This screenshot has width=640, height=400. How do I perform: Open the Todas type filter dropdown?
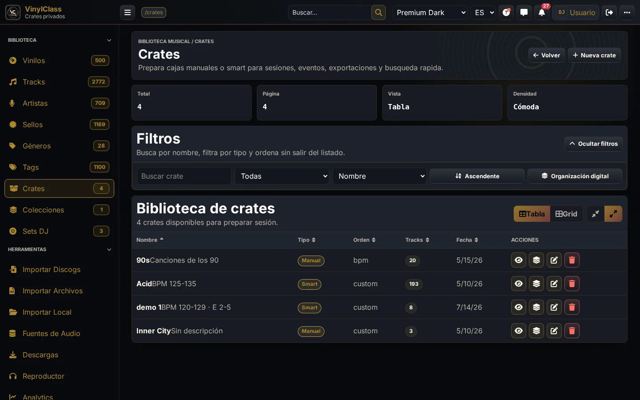pyautogui.click(x=282, y=176)
